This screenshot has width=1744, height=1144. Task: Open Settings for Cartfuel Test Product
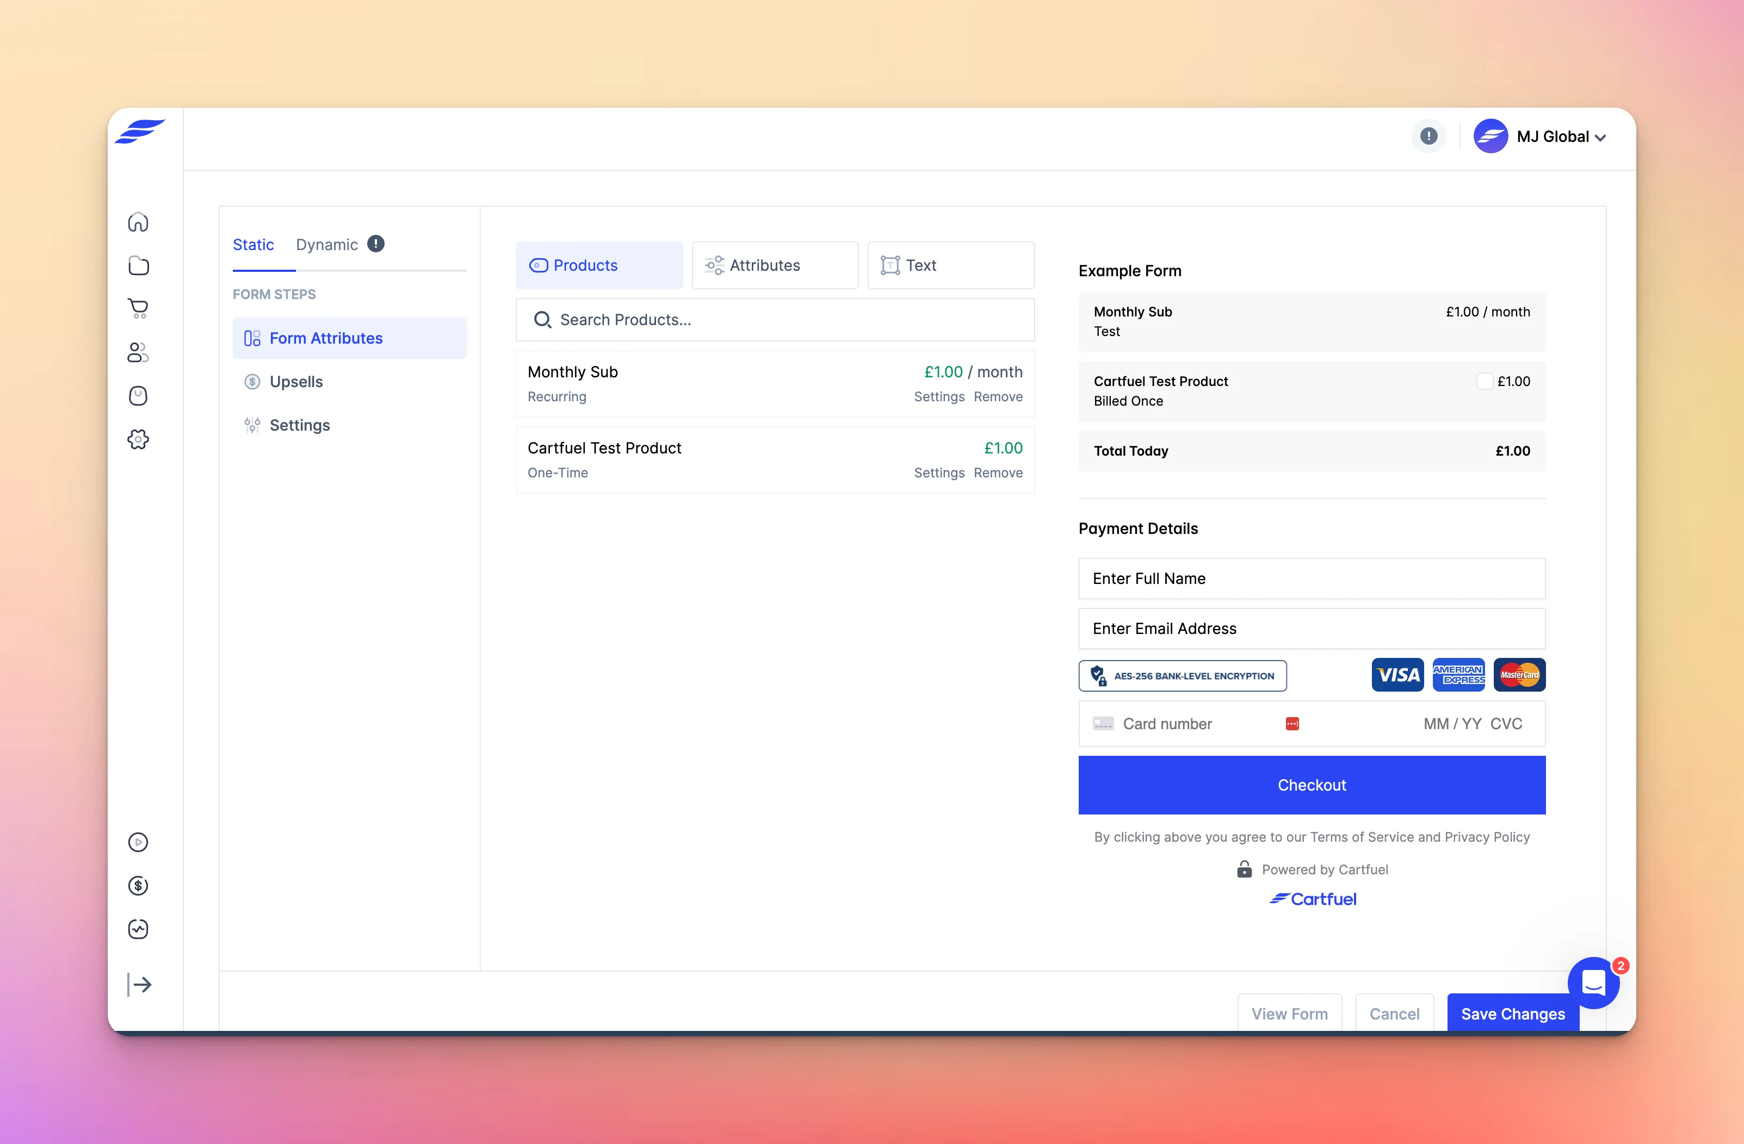(x=939, y=473)
